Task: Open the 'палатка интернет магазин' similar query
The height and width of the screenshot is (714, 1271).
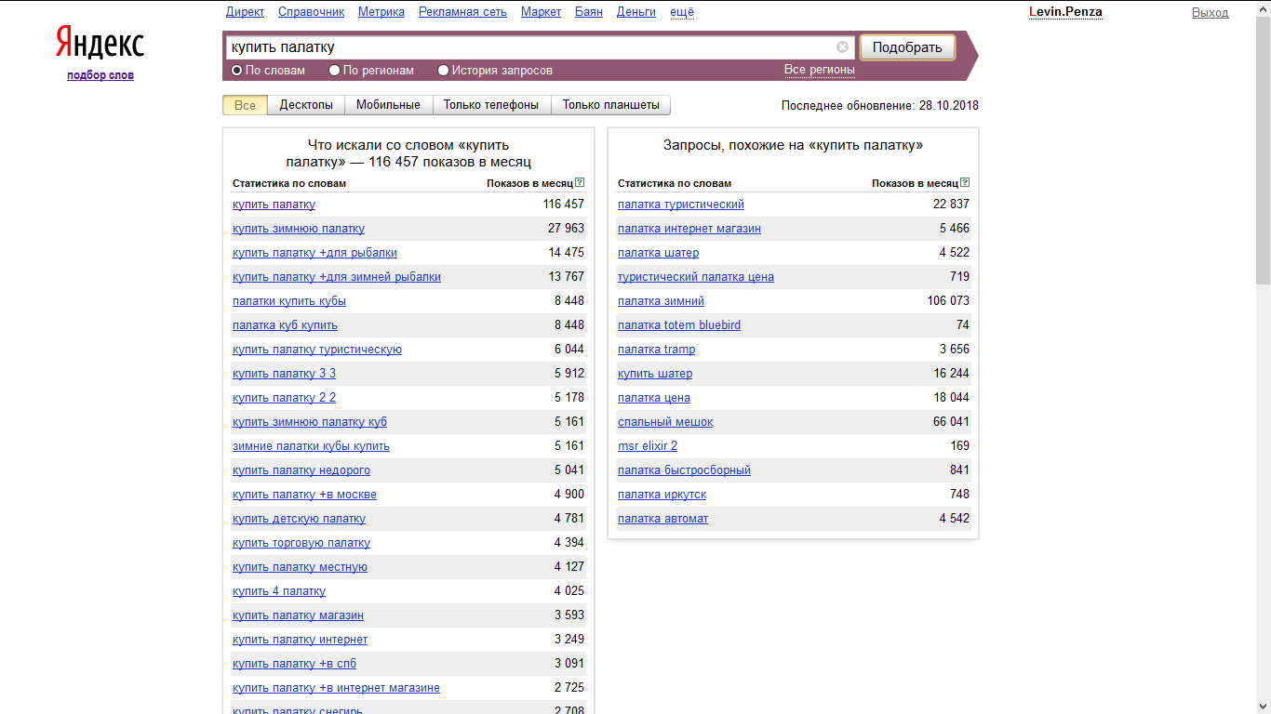Action: (x=689, y=229)
